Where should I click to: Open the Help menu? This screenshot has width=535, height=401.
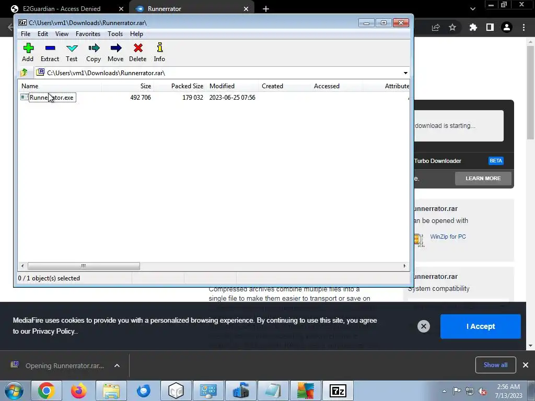(136, 34)
